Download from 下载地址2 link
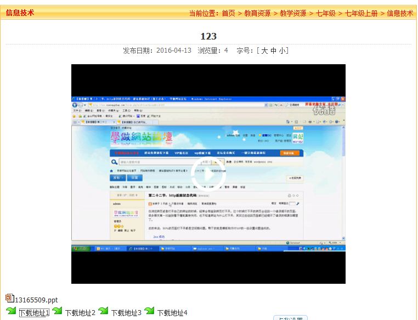This screenshot has width=418, height=320. point(80,313)
